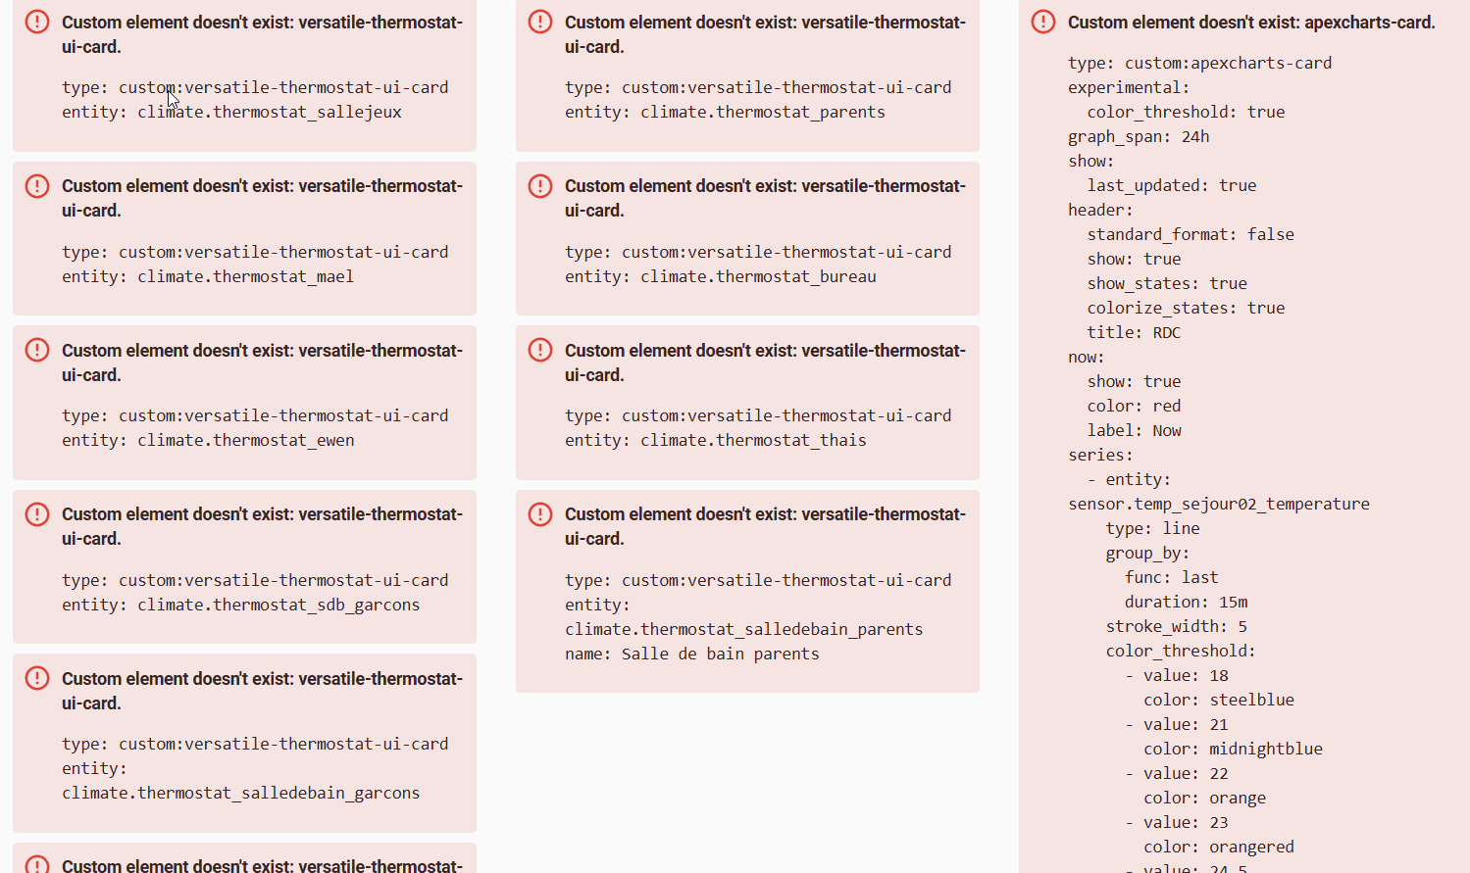Screen dimensions: 1470x873
Task: Click the line 'colorize_states: true'
Action: click(x=1186, y=308)
